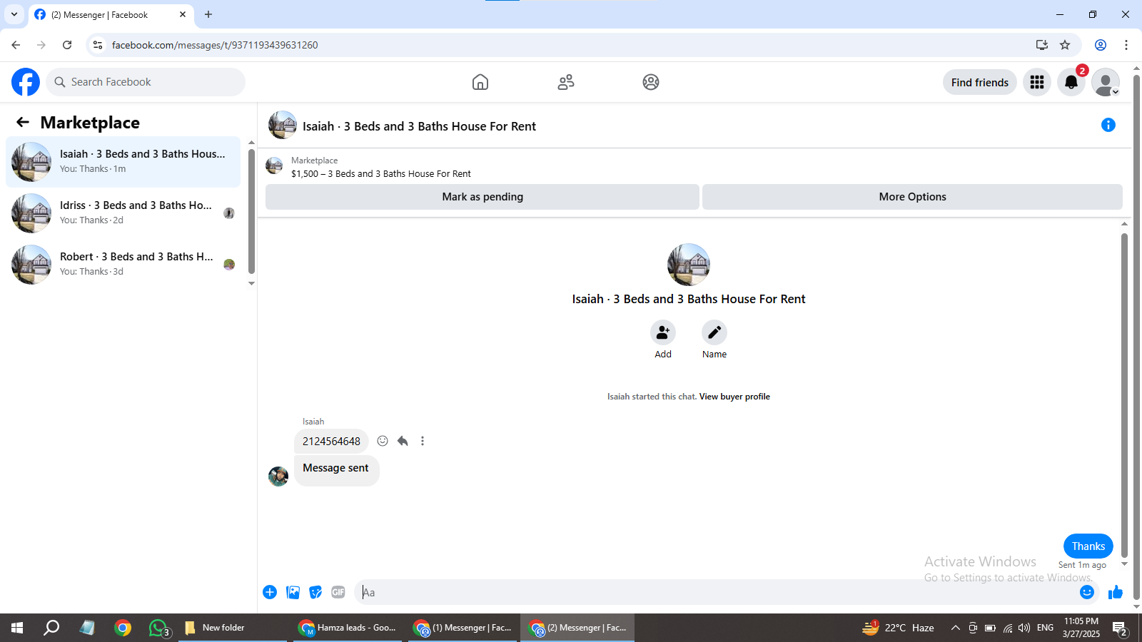The image size is (1142, 642).
Task: Open the Friends icon in top navigation
Action: click(x=566, y=82)
